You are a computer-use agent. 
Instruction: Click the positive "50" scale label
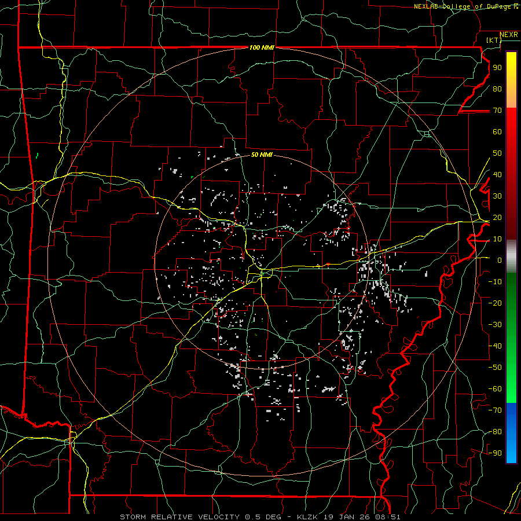(x=497, y=153)
